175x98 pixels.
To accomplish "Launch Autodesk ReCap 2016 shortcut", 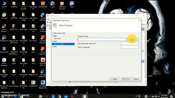I will [43, 85].
